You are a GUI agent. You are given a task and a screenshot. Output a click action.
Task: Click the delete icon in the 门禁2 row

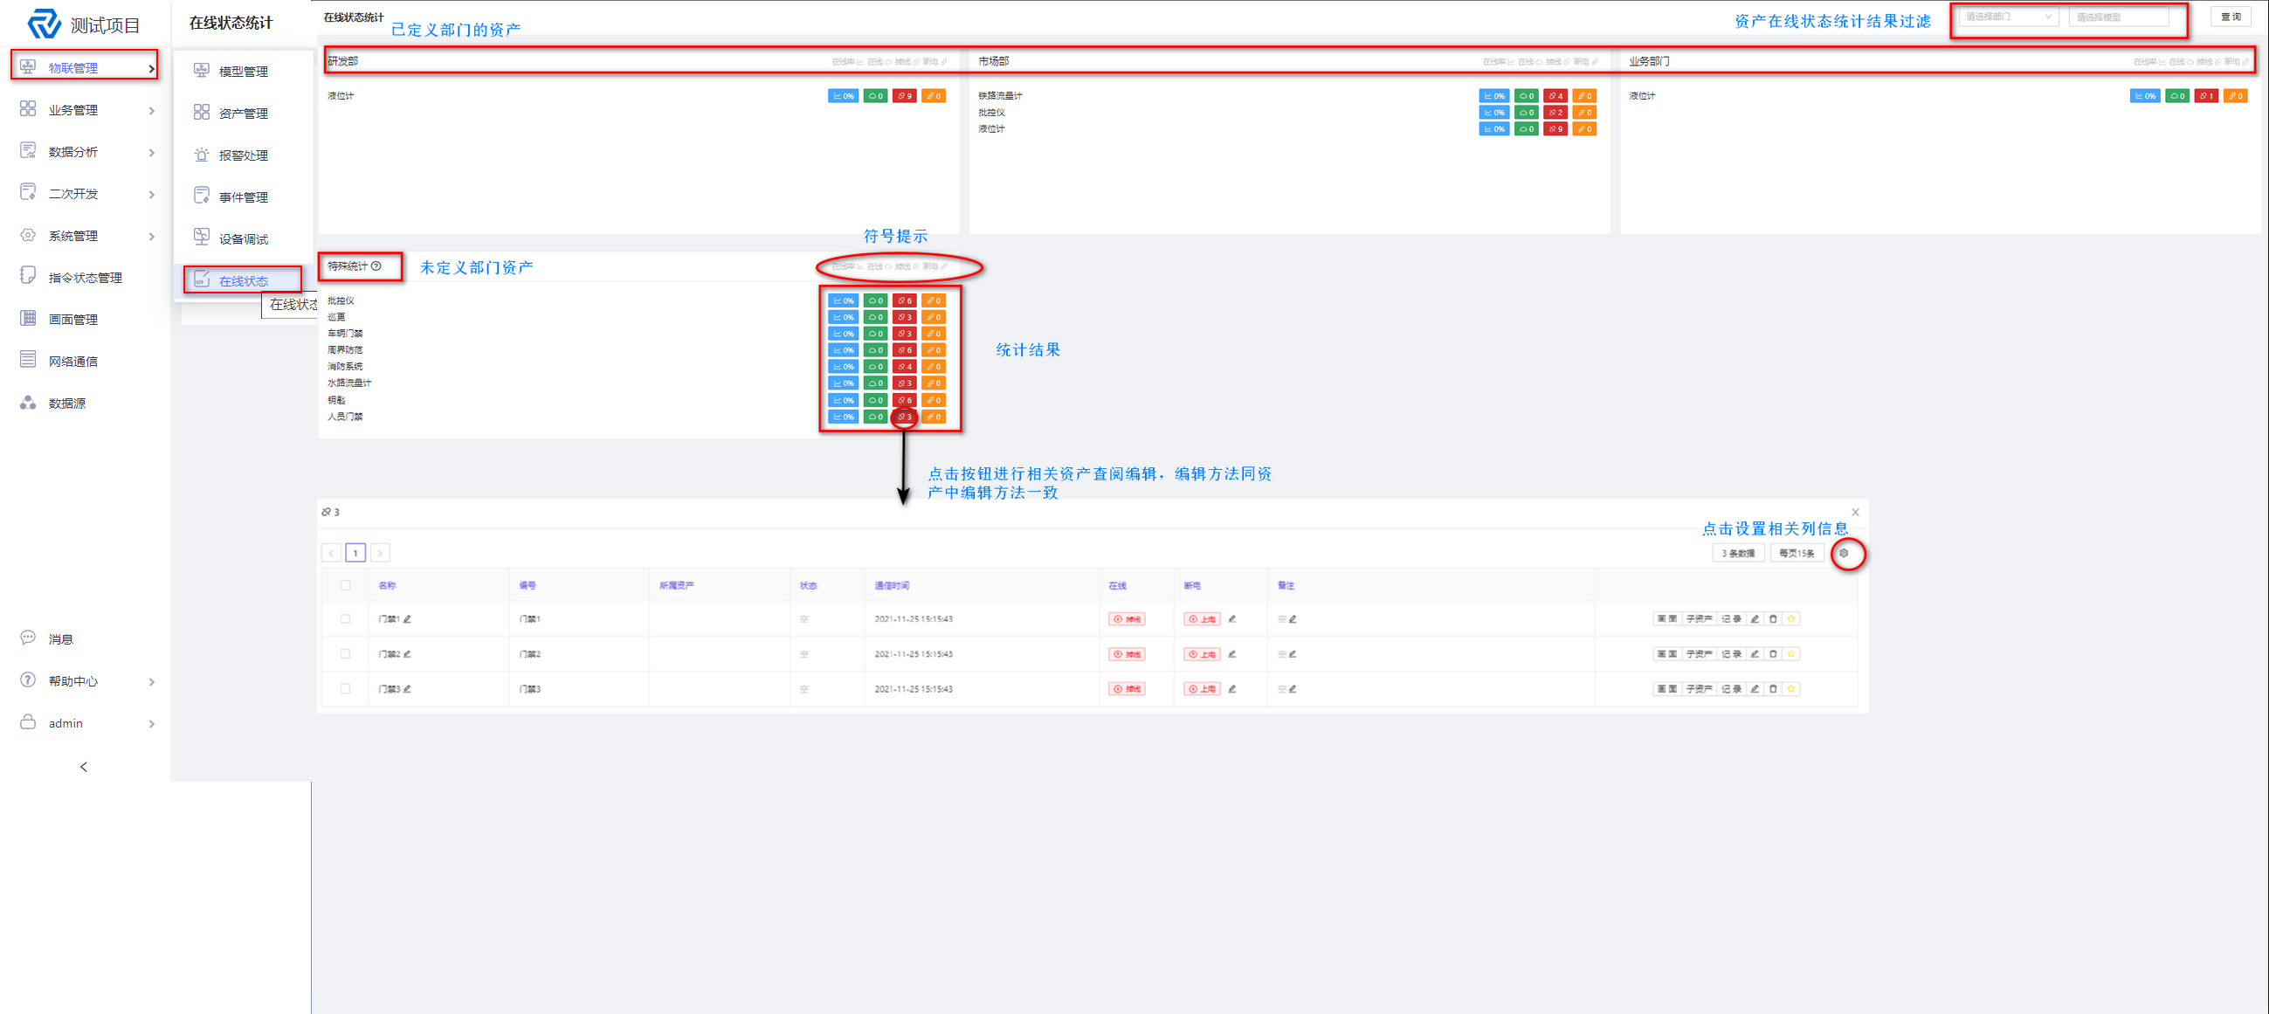1772,653
